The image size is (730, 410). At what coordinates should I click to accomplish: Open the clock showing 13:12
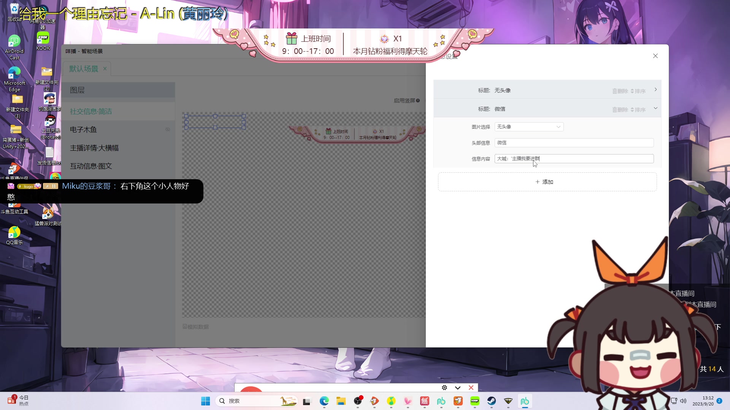[x=703, y=401]
